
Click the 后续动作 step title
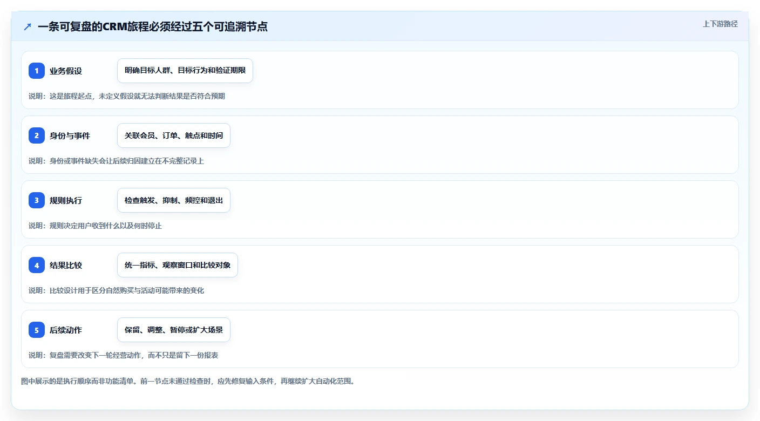(66, 330)
